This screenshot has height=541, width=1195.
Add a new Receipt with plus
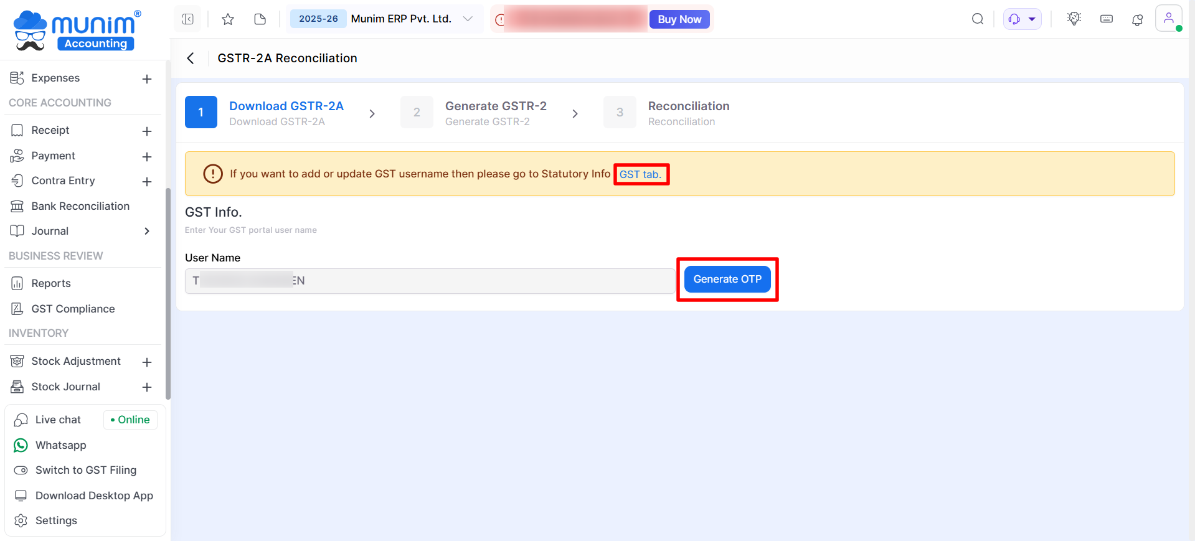(x=147, y=131)
